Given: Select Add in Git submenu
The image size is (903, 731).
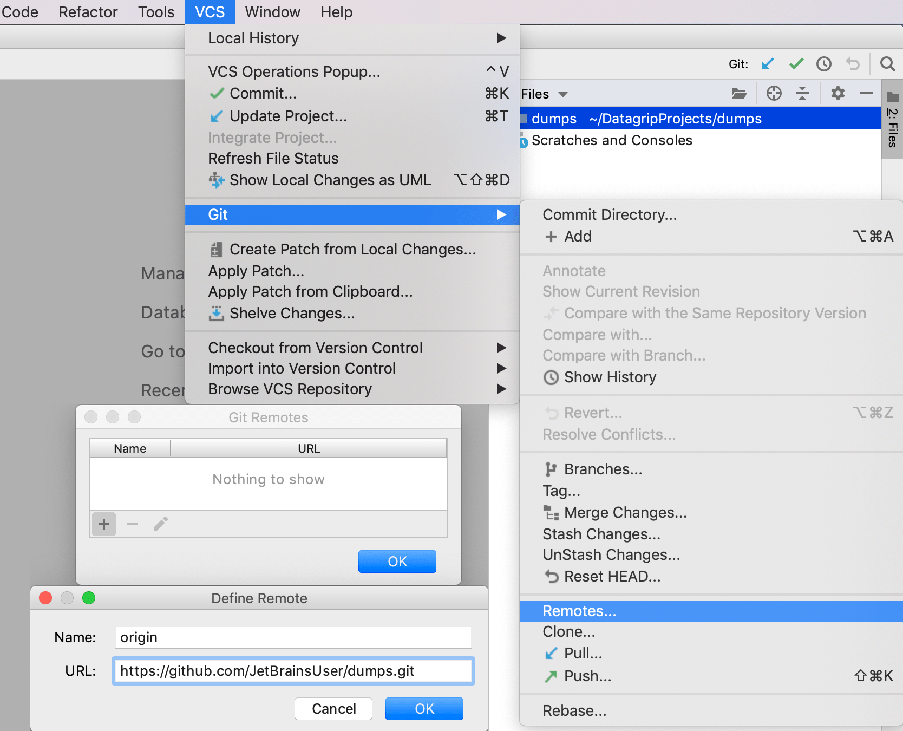Looking at the screenshot, I should (711, 236).
